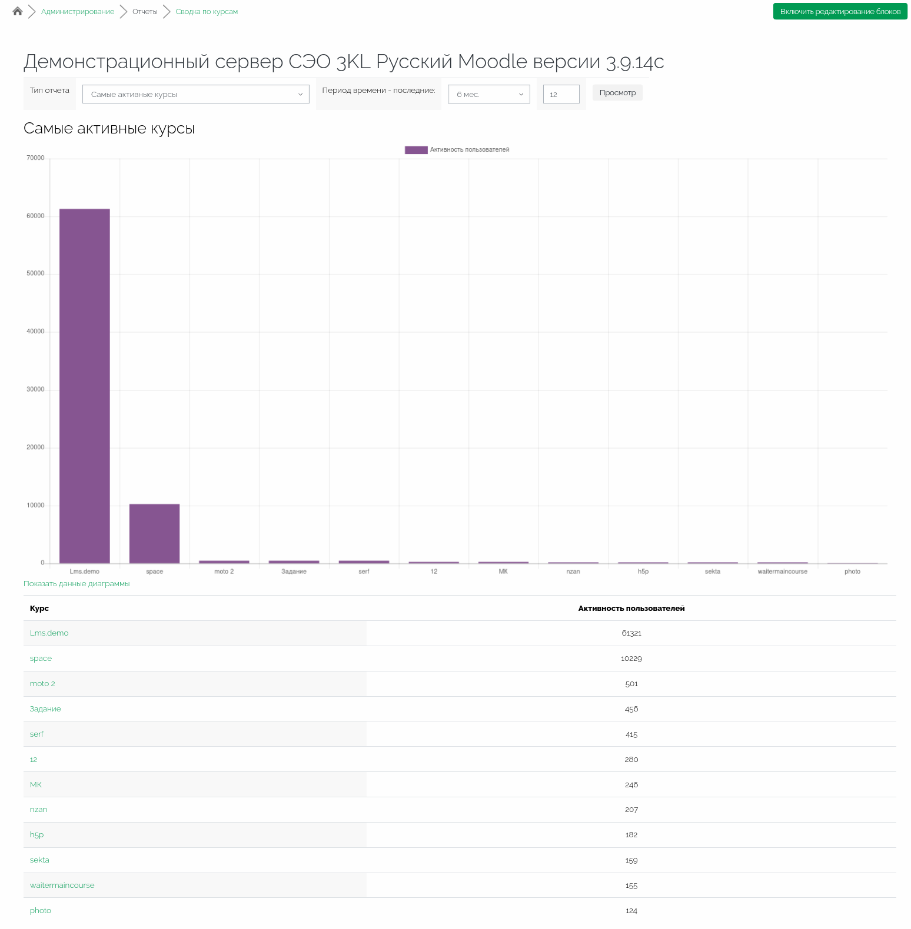Image resolution: width=911 pixels, height=929 pixels.
Task: Click the Lms.demo bar in chart
Action: tap(85, 386)
